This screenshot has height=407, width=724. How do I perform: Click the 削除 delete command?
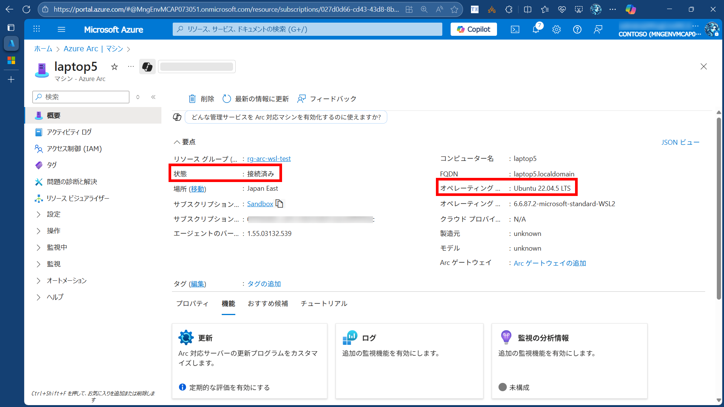pyautogui.click(x=201, y=99)
